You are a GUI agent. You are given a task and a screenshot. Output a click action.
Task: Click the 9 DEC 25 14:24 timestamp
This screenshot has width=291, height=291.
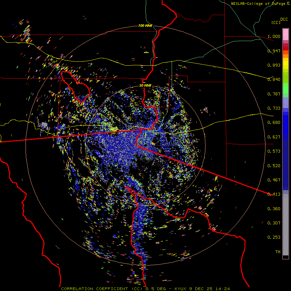pos(210,289)
